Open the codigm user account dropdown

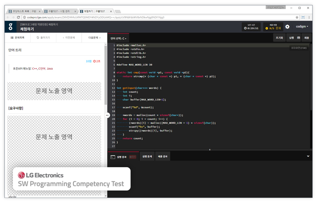(x=302, y=27)
